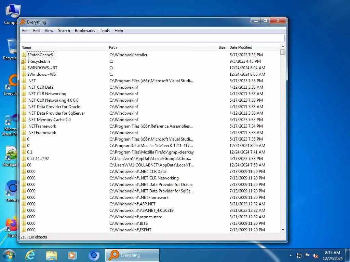
Task: Click date 9/5/2023 4:45 PM
Action: coord(245,61)
